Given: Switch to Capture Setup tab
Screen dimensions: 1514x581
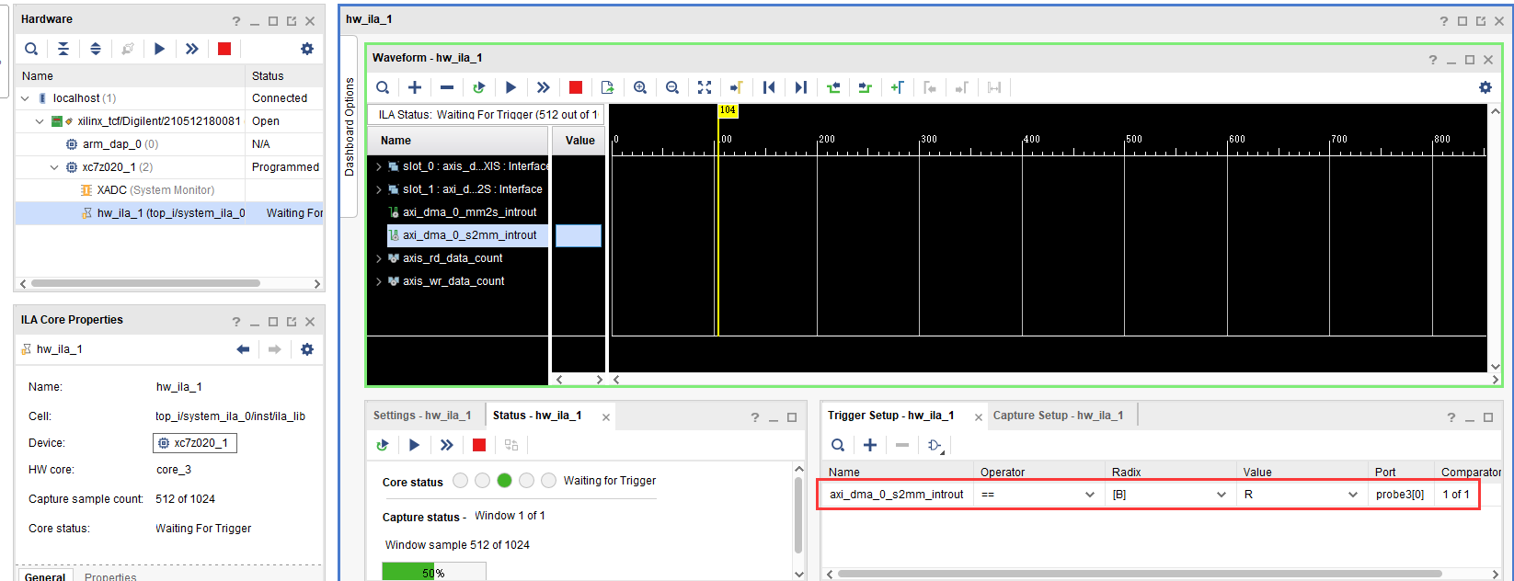Looking at the screenshot, I should click(x=1058, y=416).
